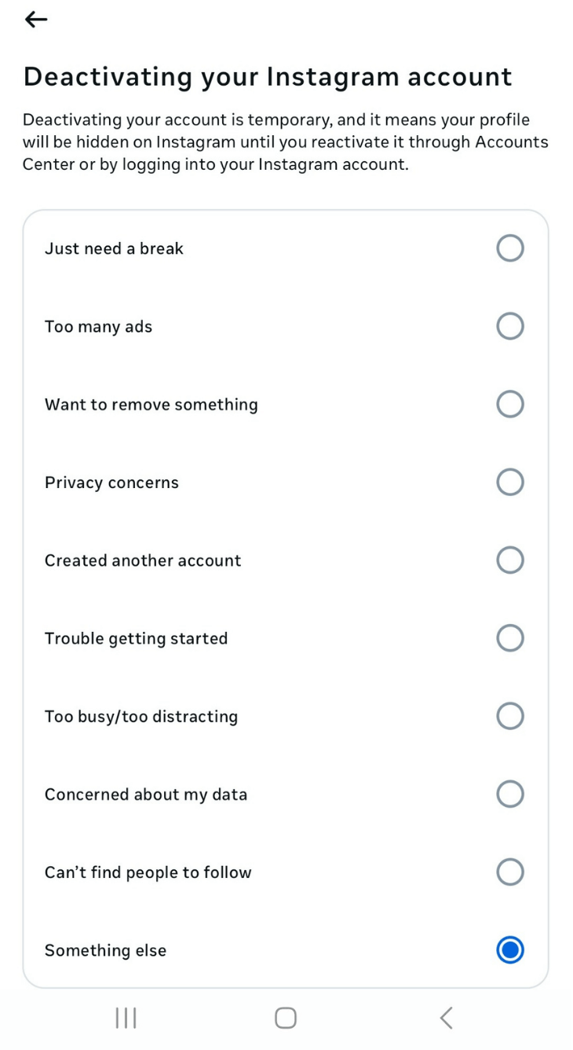This screenshot has height=1050, width=573.
Task: Tap the 'Too many ads' option text
Action: (98, 326)
